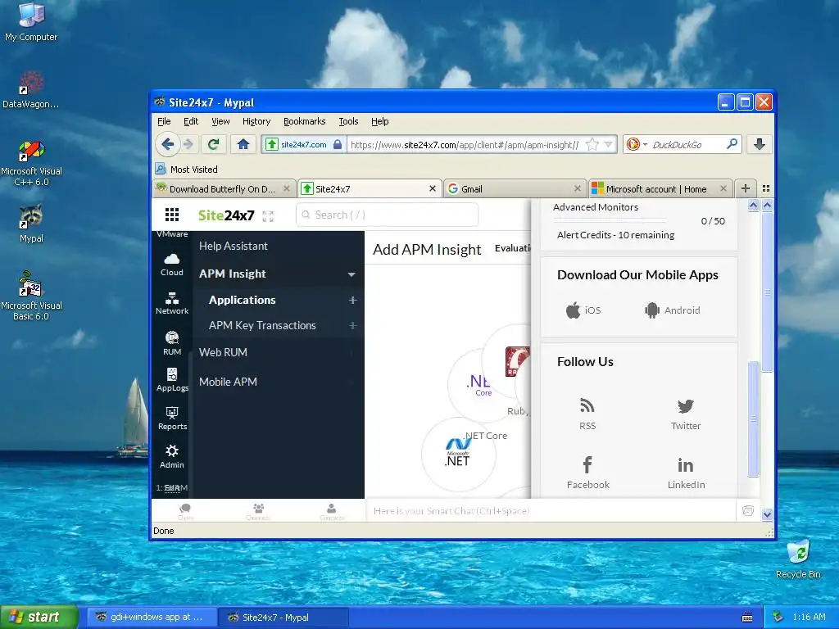Click the Smart Chat input field
839x629 pixels.
click(x=551, y=511)
